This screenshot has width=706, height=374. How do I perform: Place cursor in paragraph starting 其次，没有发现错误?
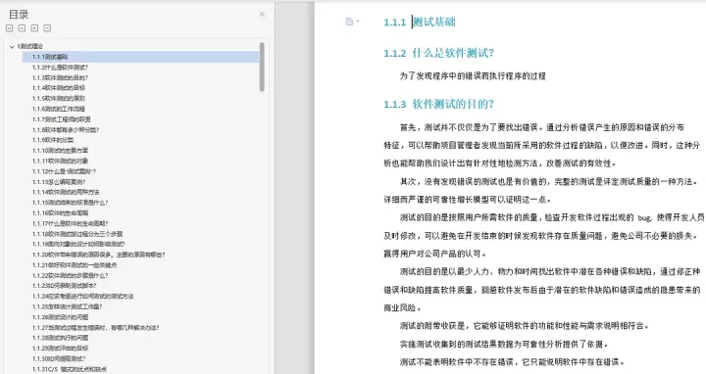point(540,191)
